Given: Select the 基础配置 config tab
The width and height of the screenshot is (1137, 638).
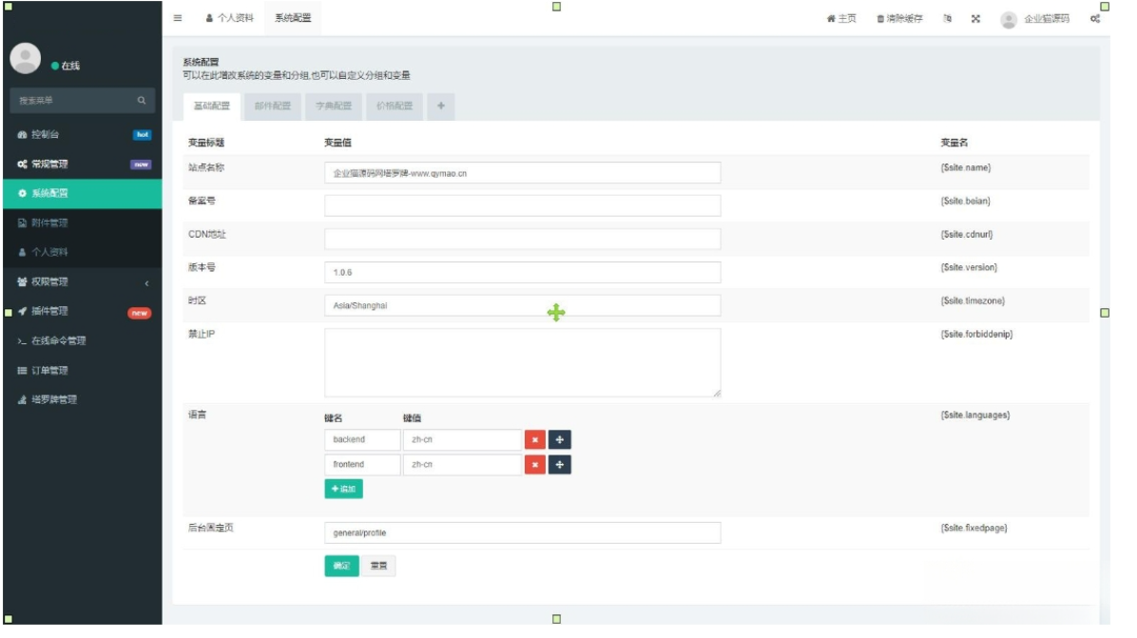Looking at the screenshot, I should [x=212, y=106].
